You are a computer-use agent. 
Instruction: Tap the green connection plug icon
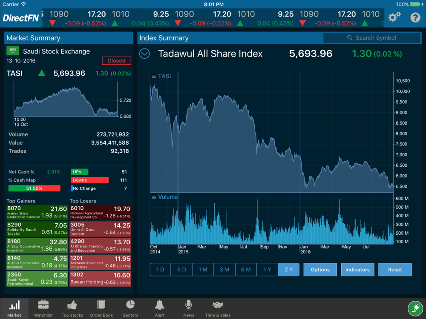click(x=415, y=308)
